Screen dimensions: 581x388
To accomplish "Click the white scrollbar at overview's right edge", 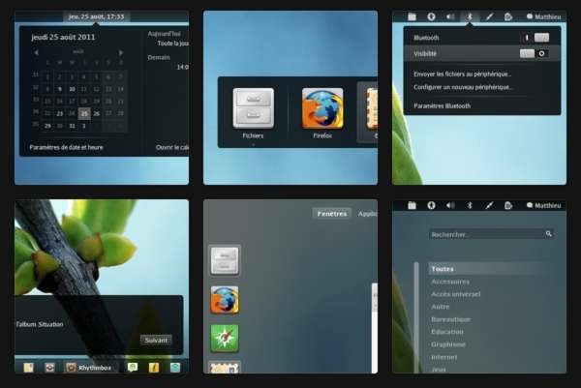I will (x=375, y=328).
